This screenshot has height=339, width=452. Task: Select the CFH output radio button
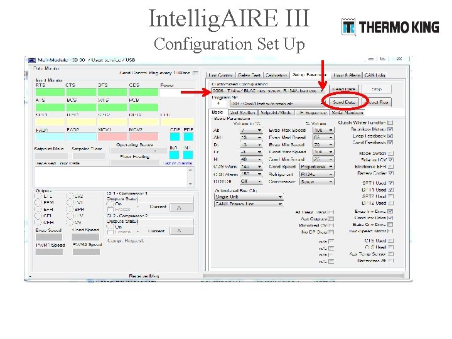click(38, 222)
